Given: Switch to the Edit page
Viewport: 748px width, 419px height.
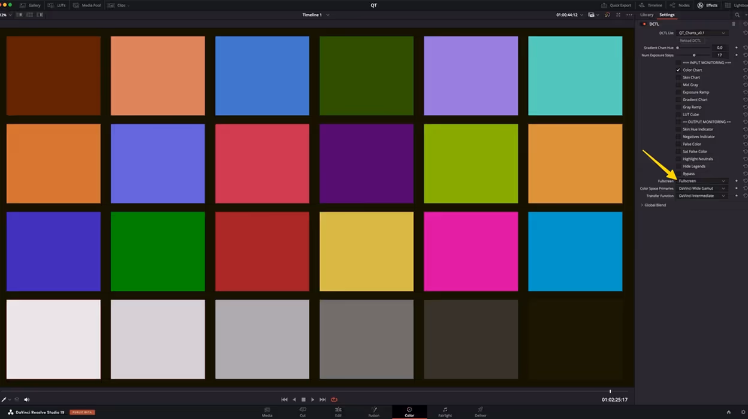Looking at the screenshot, I should 338,412.
